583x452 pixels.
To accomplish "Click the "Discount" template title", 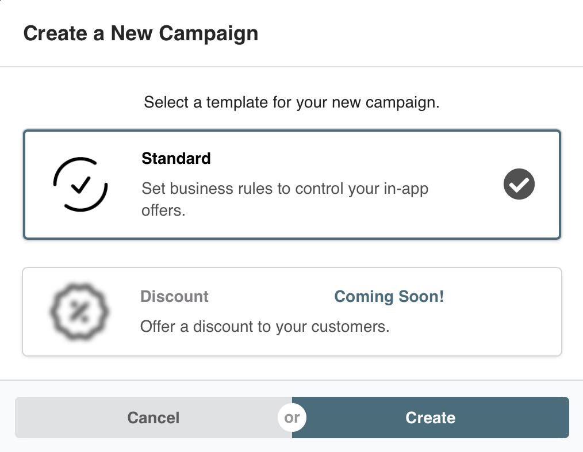I will point(174,297).
